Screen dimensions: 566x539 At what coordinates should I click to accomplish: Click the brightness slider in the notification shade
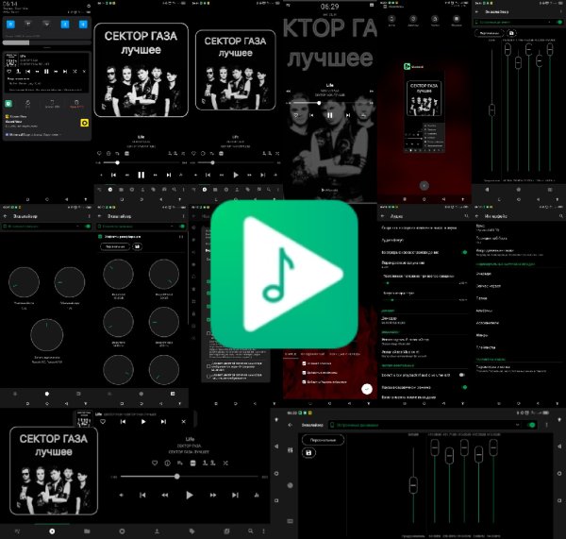47,42
